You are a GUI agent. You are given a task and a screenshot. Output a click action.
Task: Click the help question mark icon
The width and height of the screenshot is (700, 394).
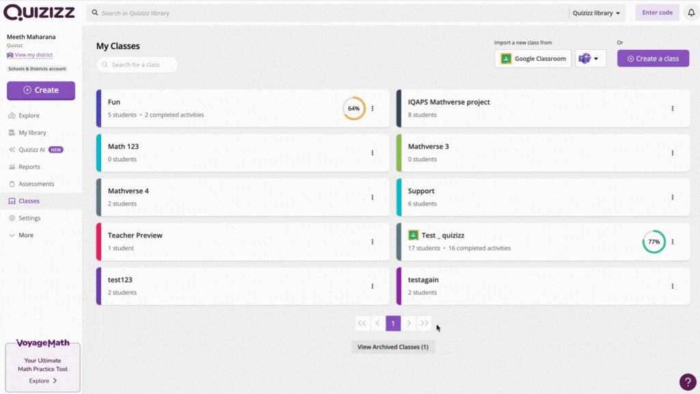pos(688,382)
